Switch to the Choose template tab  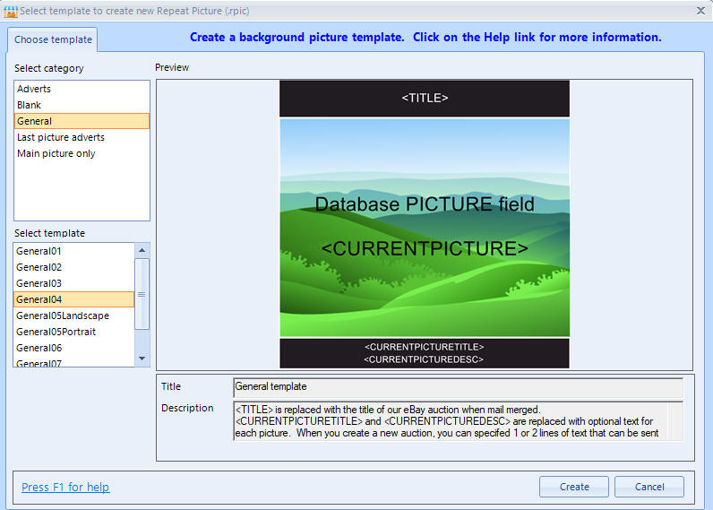click(x=53, y=39)
